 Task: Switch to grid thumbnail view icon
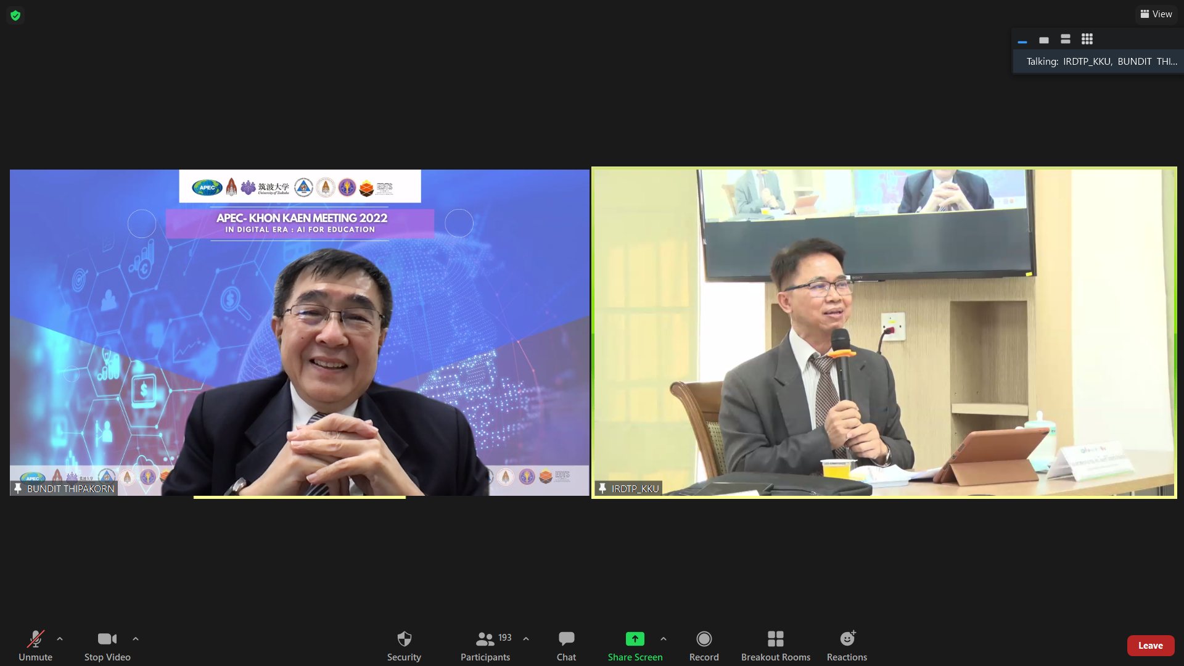1087,39
